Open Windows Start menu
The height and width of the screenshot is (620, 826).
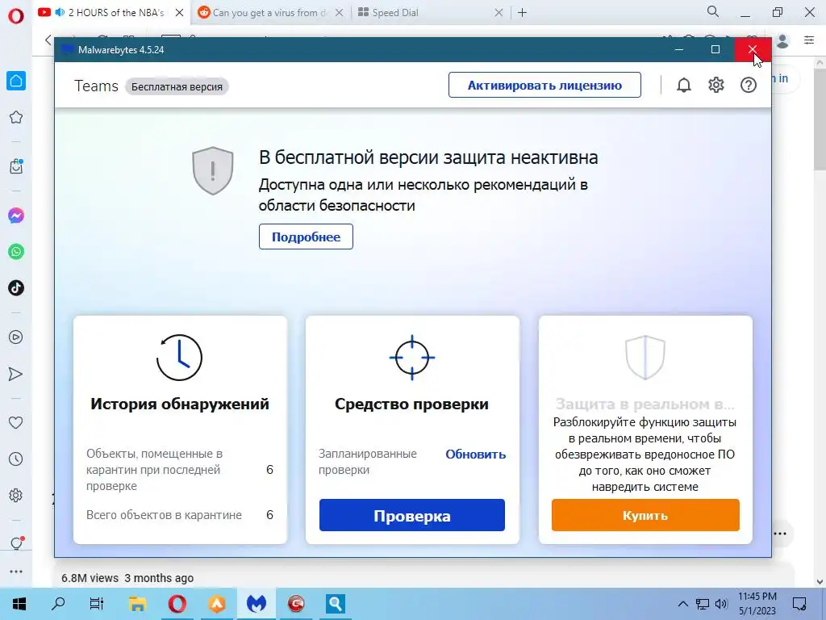point(19,604)
